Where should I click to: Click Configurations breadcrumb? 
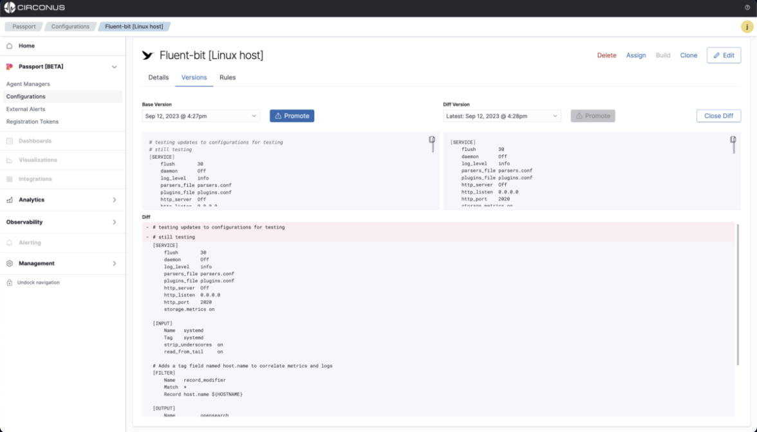(x=71, y=26)
